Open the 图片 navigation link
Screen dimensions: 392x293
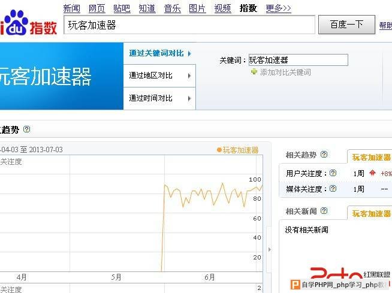(197, 8)
